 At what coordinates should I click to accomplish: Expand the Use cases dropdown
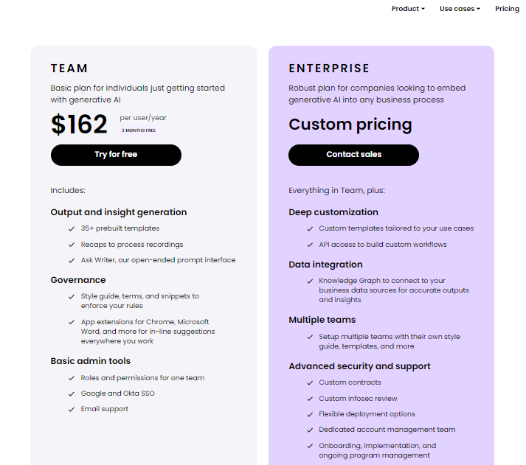[x=459, y=9]
